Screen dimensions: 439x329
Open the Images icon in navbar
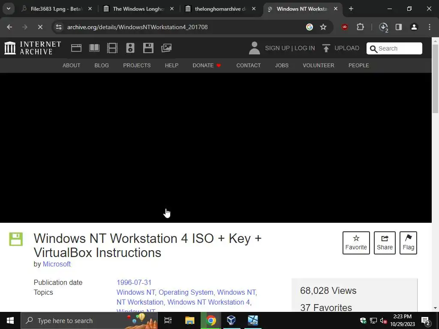[x=166, y=48]
